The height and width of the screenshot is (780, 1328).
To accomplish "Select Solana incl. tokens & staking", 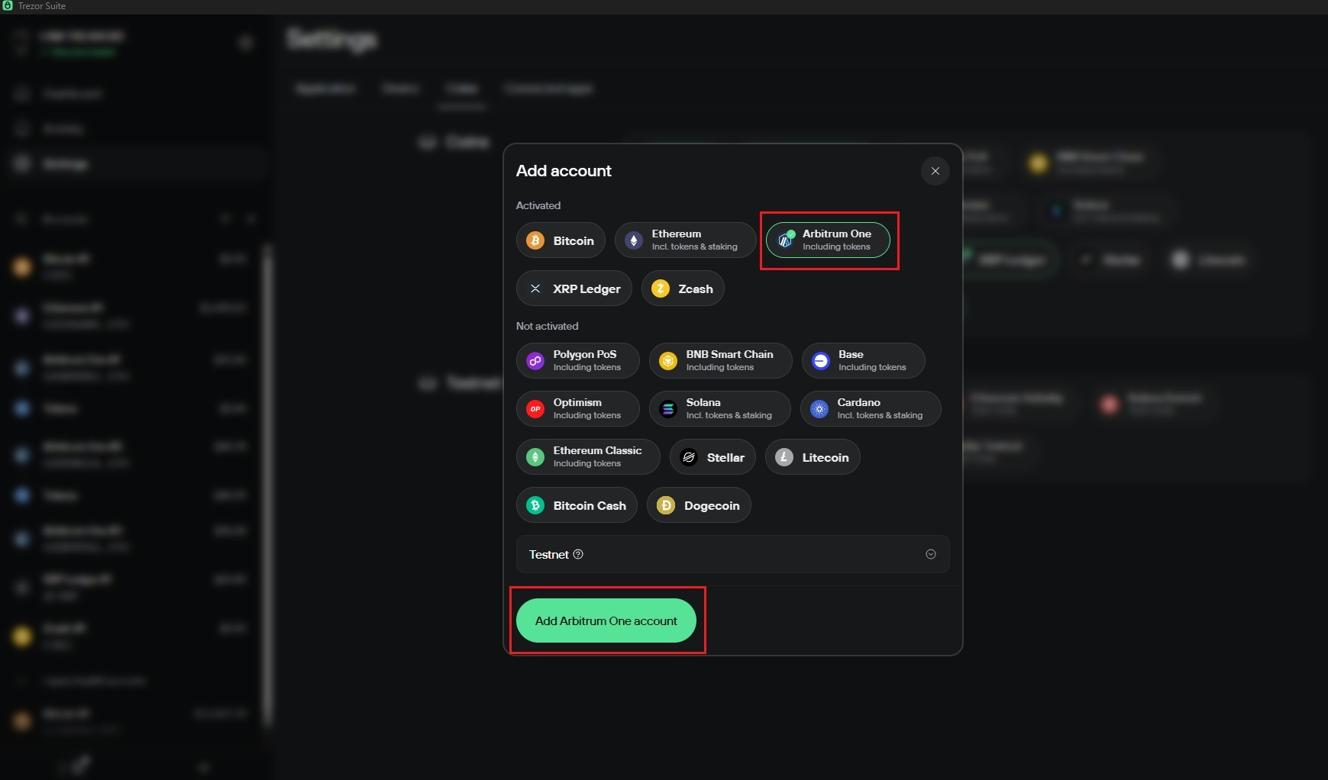I will pyautogui.click(x=720, y=408).
